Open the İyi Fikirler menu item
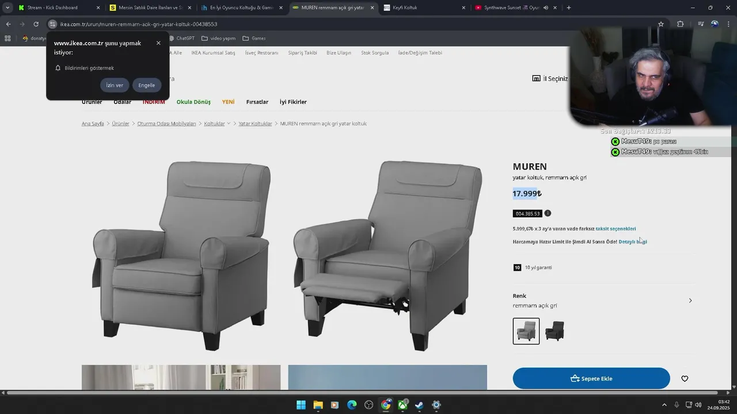This screenshot has width=737, height=414. tap(293, 102)
